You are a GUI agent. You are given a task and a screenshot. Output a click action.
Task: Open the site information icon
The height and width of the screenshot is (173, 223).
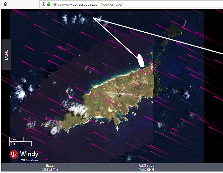pyautogui.click(x=44, y=4)
